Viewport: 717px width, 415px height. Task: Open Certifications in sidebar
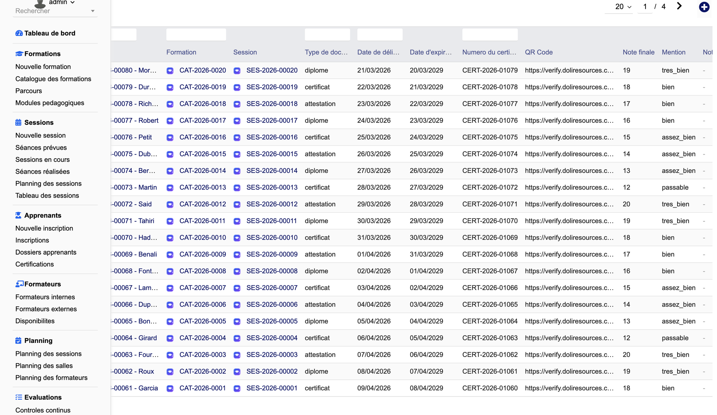click(x=35, y=264)
